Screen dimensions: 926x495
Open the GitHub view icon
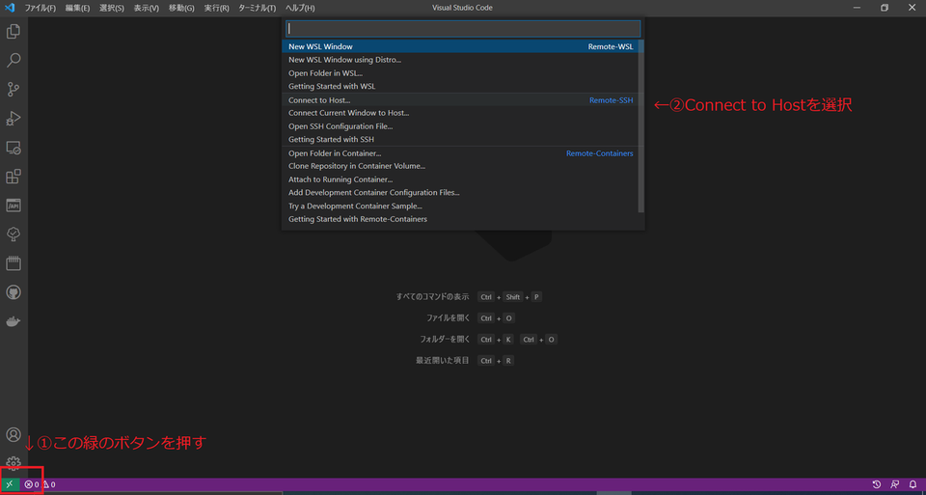tap(13, 292)
